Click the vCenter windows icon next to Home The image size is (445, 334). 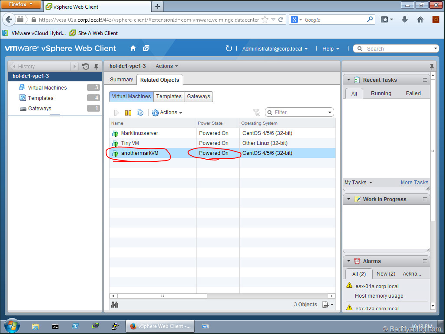point(146,48)
